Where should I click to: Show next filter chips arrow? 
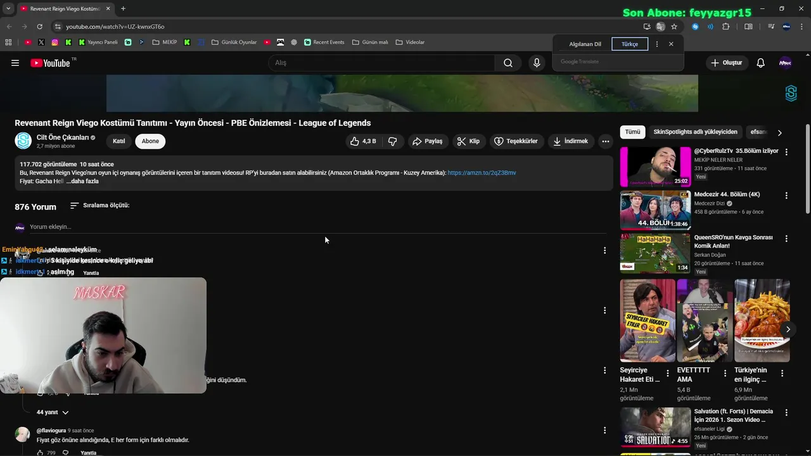coord(779,132)
